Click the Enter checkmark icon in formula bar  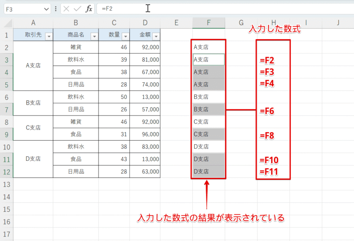tap(77, 9)
